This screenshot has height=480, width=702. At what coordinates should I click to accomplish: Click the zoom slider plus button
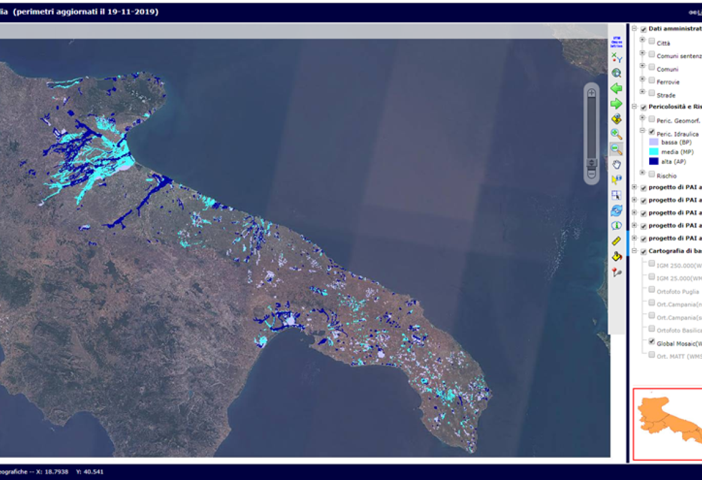pos(592,94)
